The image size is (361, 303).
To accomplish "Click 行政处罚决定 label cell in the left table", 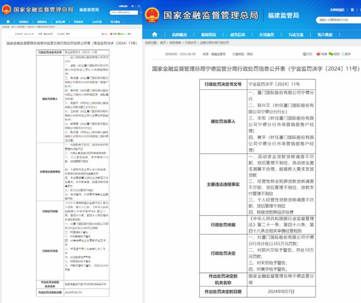I will [x=50, y=250].
